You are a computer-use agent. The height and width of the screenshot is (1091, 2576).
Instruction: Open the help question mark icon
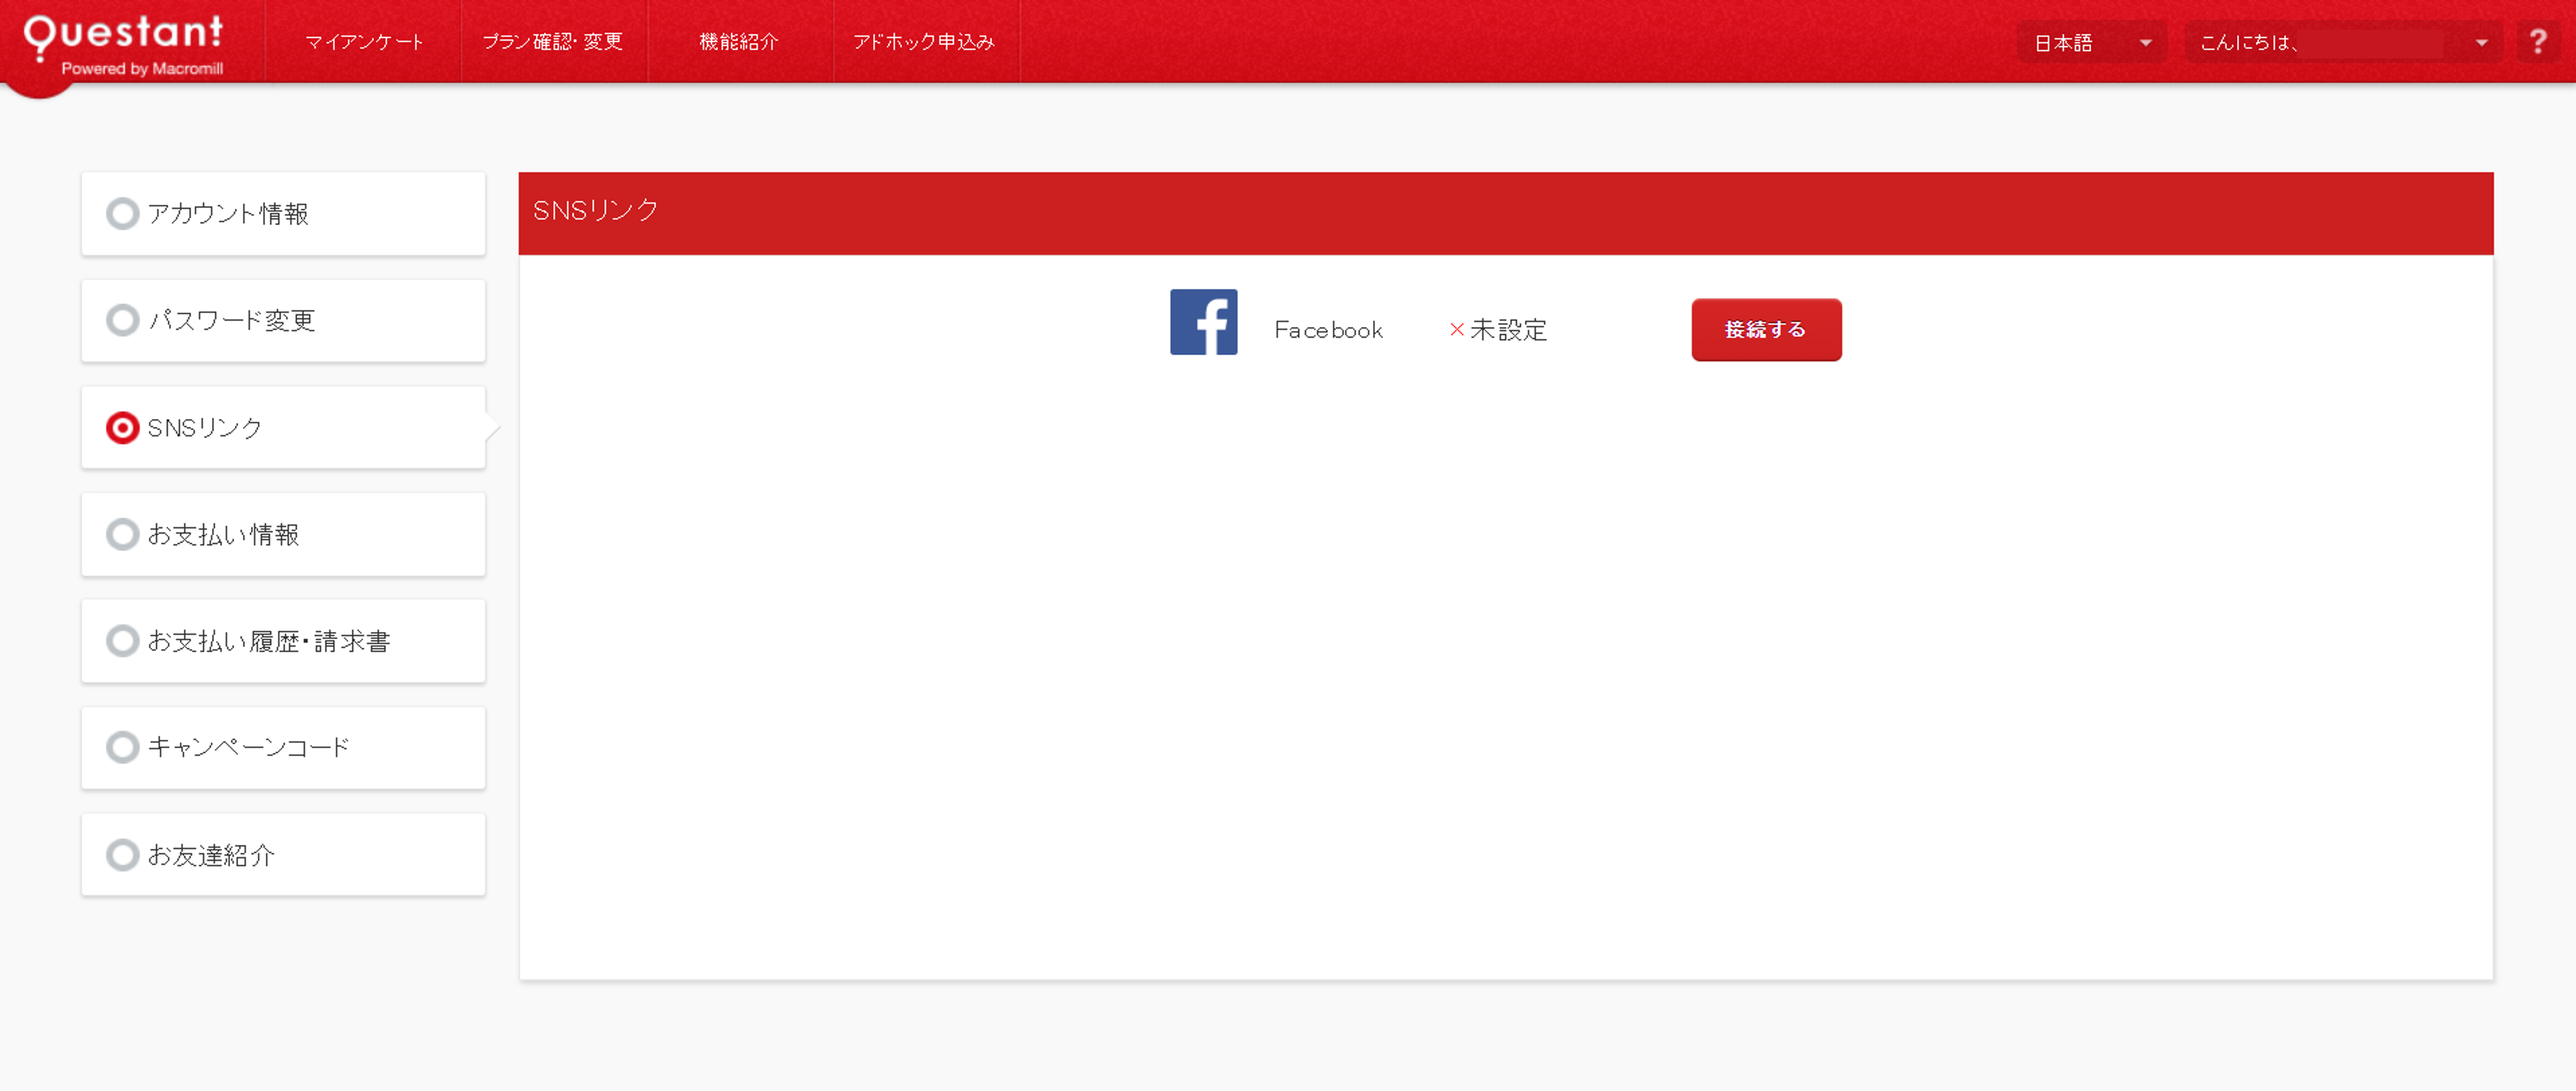[2537, 42]
